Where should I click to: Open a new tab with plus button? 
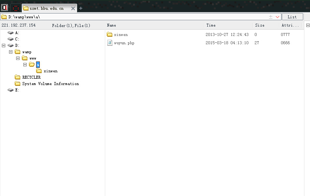81,8
